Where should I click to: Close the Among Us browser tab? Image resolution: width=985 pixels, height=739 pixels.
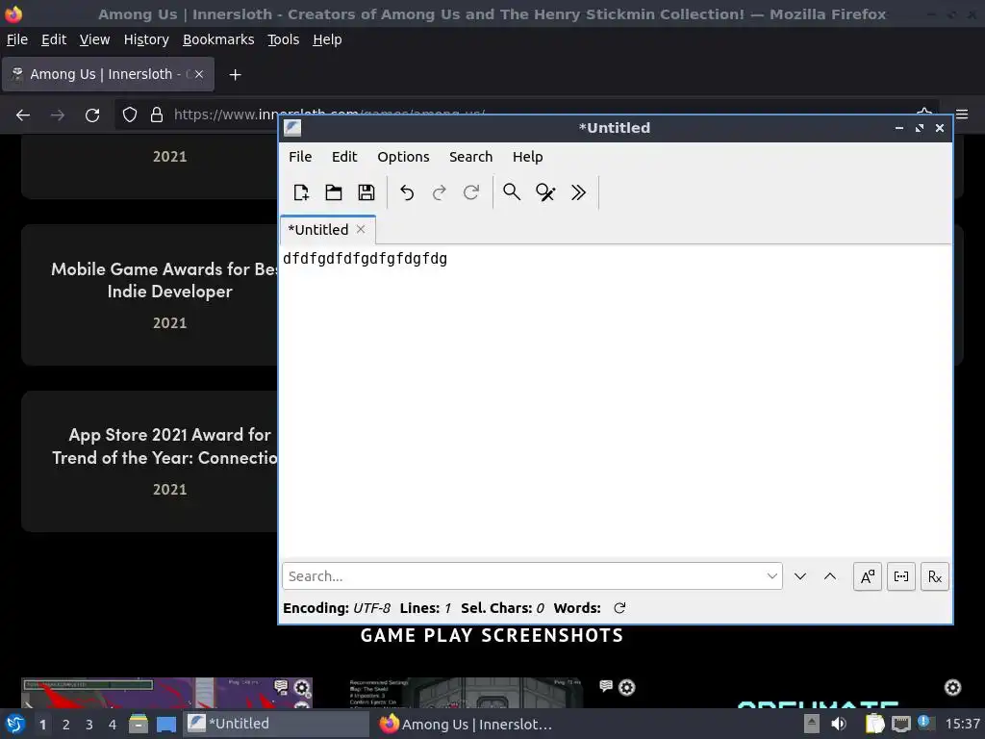click(198, 74)
